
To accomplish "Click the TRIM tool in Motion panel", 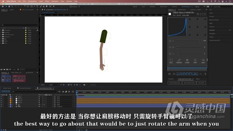I will coord(195,61).
